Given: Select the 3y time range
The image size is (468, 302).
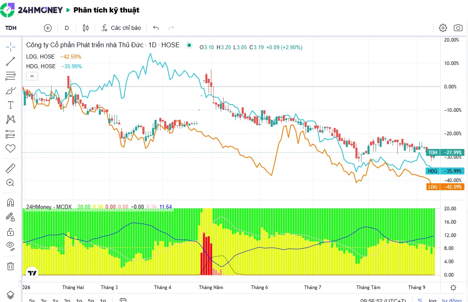Looking at the screenshot, I should (44, 300).
